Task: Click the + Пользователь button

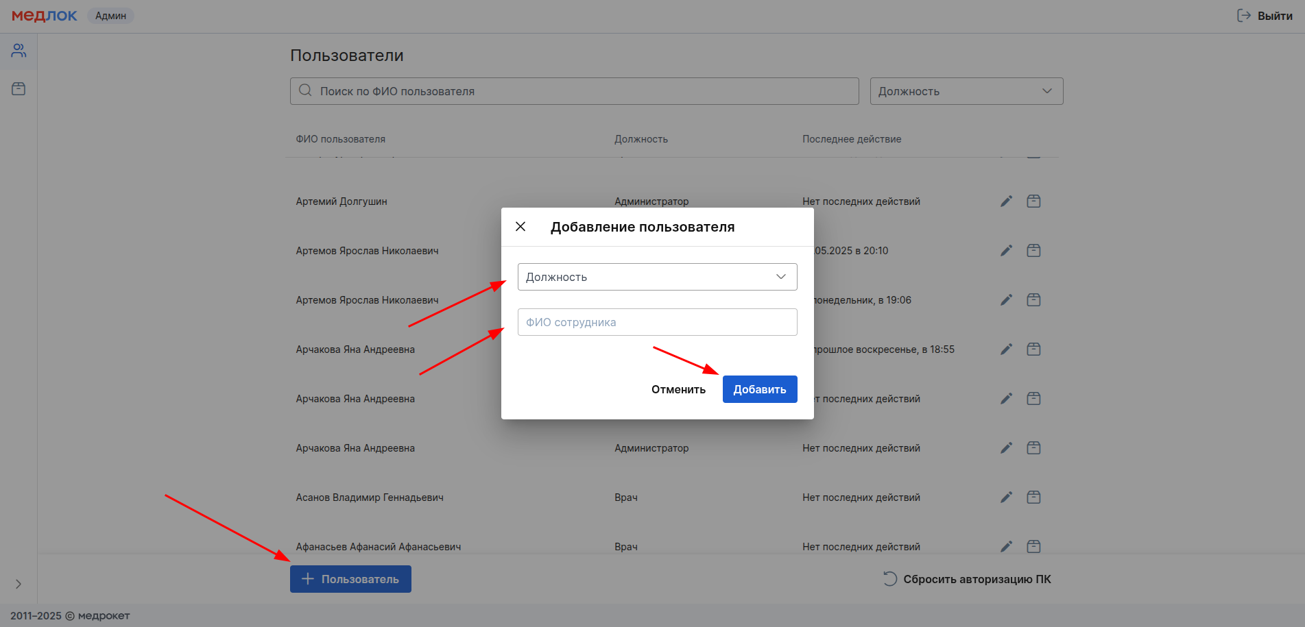Action: 350,579
